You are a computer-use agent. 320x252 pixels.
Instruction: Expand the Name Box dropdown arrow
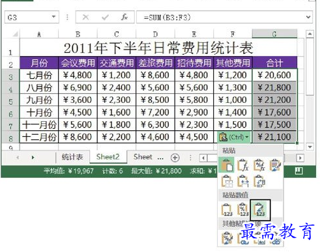[53, 17]
